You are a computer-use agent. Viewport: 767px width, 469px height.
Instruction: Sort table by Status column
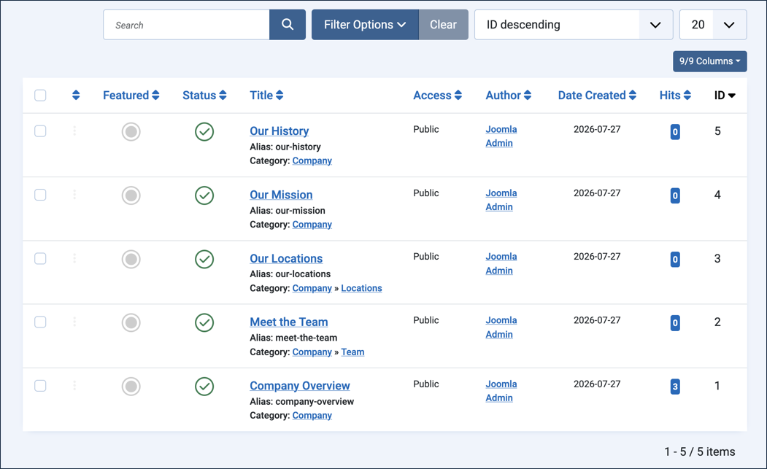(204, 95)
